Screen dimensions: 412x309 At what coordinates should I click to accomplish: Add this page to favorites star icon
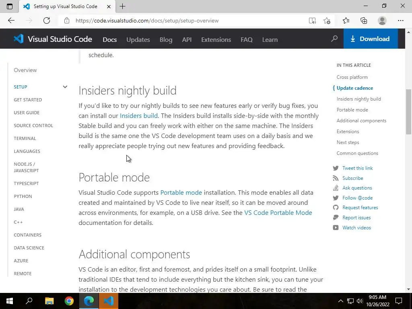coord(327,21)
